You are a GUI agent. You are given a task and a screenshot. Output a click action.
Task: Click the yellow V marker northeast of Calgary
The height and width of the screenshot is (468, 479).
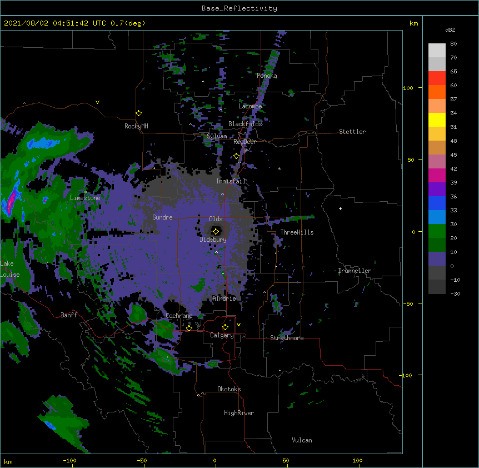click(238, 325)
